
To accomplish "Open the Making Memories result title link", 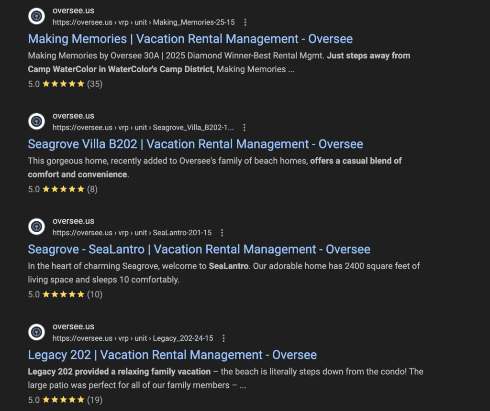I will click(x=190, y=39).
